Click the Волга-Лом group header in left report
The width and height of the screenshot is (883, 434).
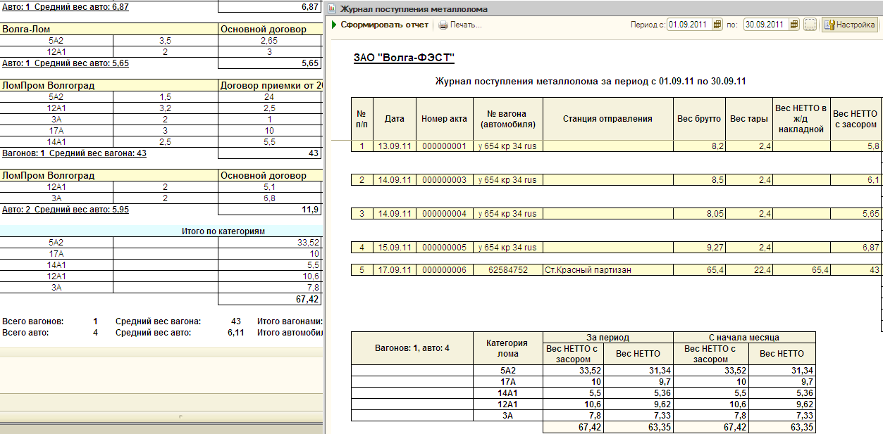(x=109, y=30)
